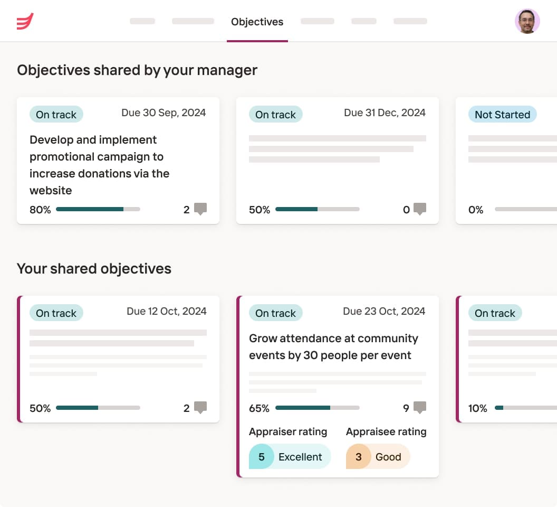557x507 pixels.
Task: Click the 80% progress bar
Action: pos(98,209)
